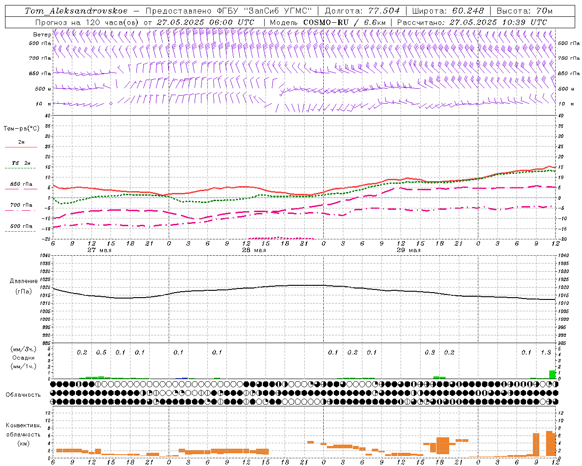Click the Прогноз на 120 часа(ов) text
The height and width of the screenshot is (466, 582).
click(87, 22)
